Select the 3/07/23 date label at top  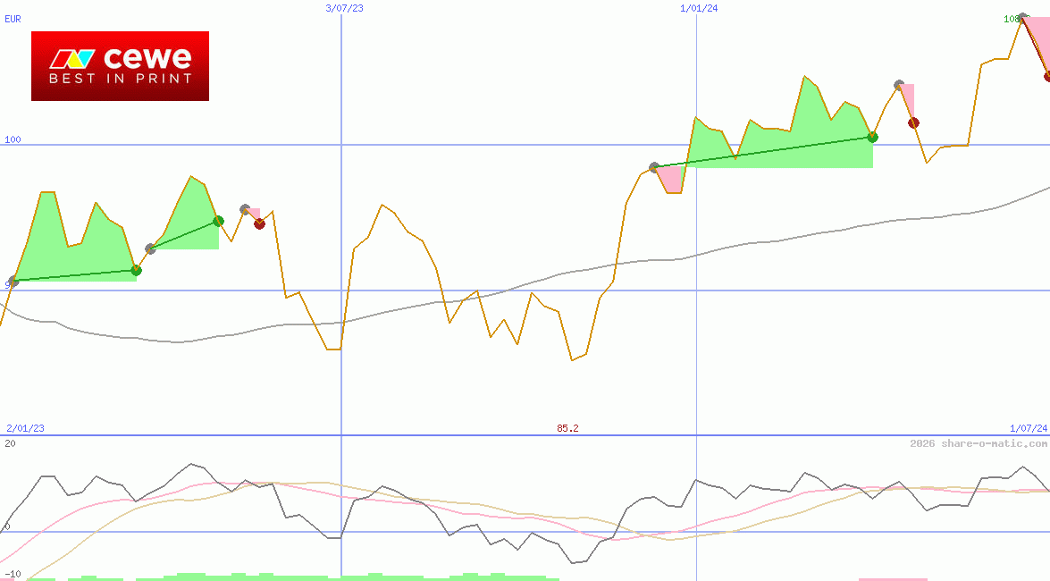click(345, 8)
